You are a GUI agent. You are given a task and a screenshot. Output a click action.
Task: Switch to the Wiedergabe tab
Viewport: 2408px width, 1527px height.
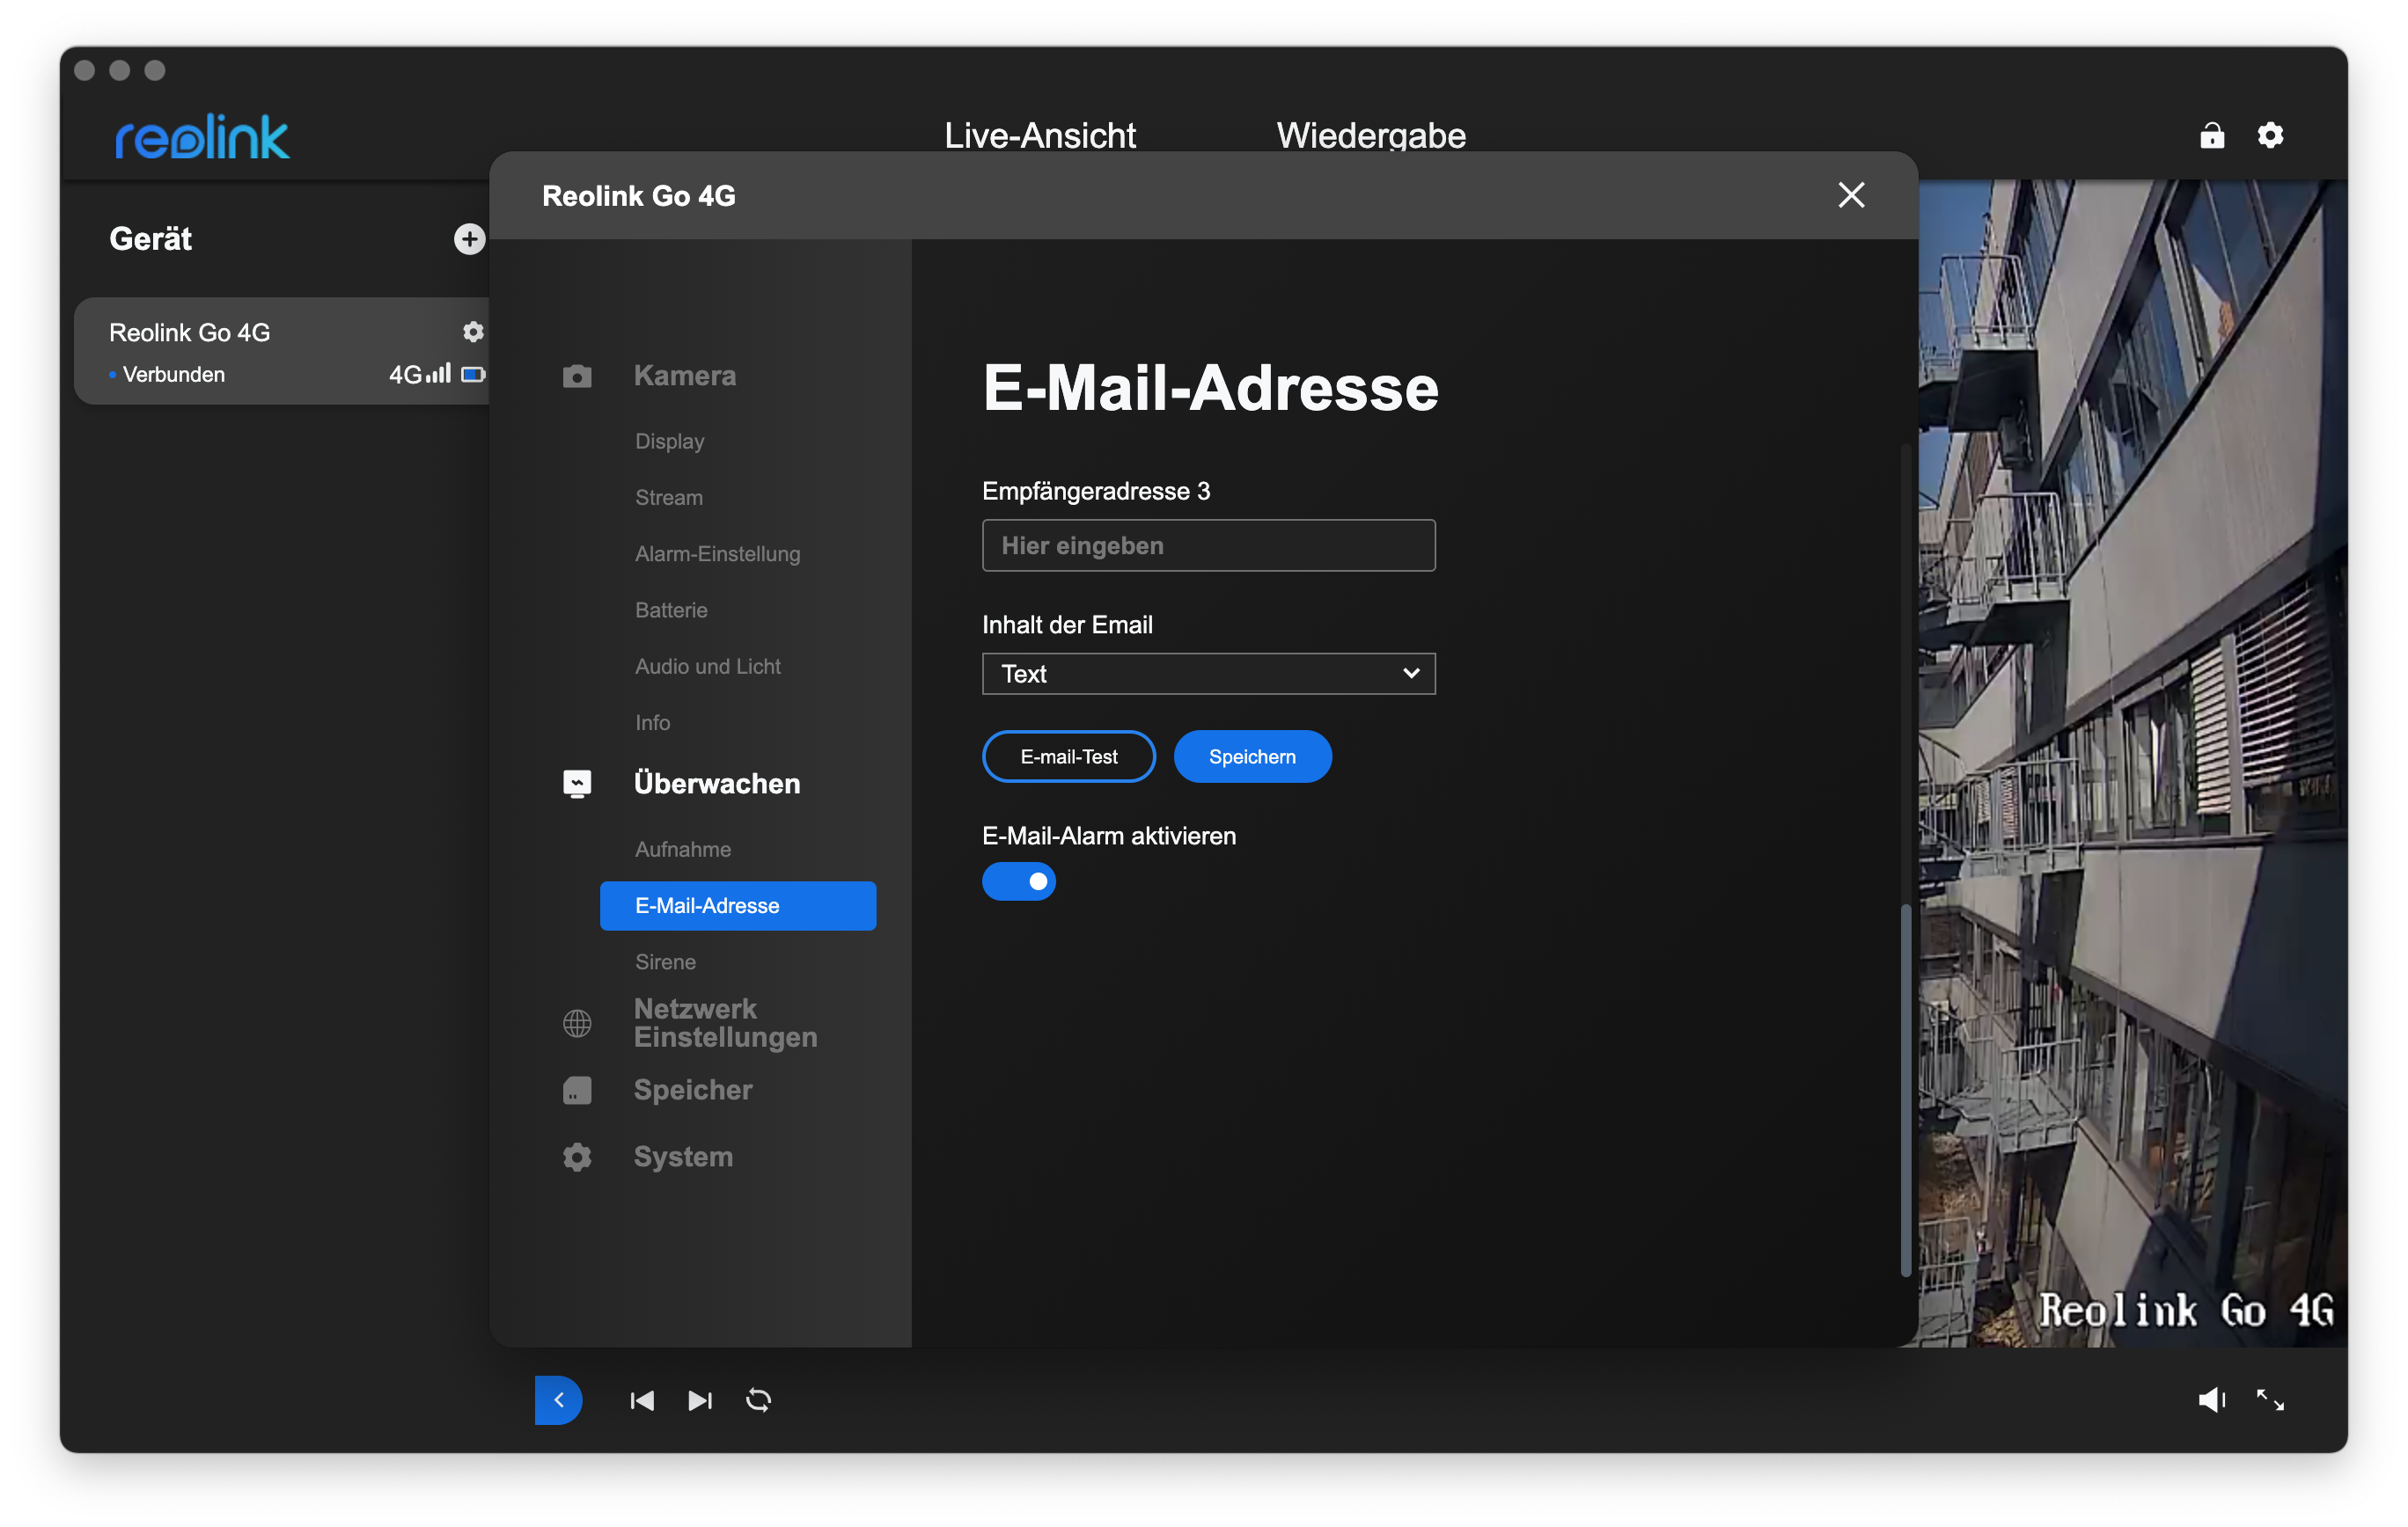1370,135
